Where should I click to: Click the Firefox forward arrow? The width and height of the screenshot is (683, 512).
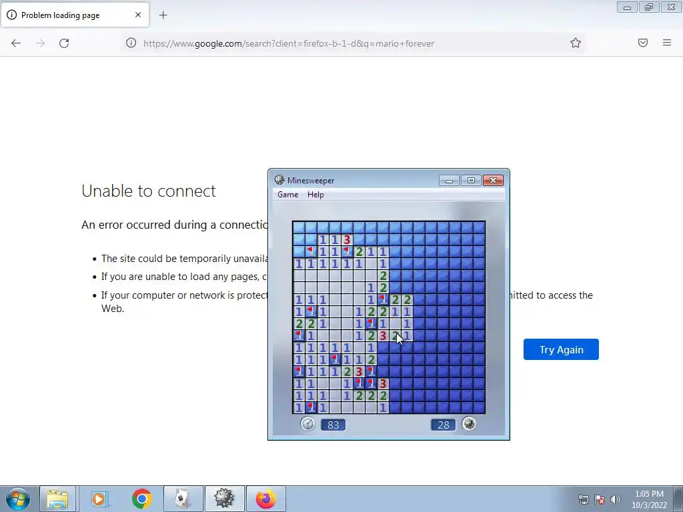40,43
